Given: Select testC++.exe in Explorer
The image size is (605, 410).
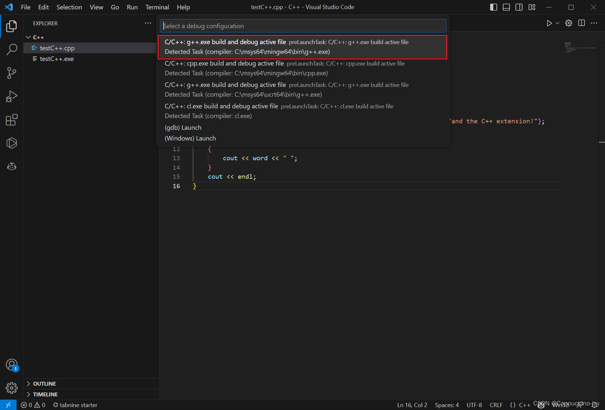Looking at the screenshot, I should (x=91, y=59).
